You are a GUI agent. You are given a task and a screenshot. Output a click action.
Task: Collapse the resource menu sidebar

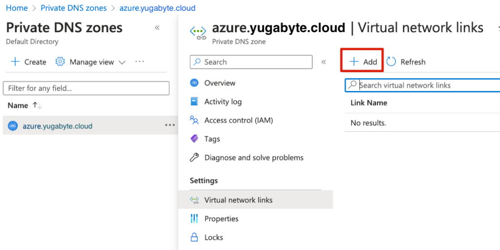323,62
